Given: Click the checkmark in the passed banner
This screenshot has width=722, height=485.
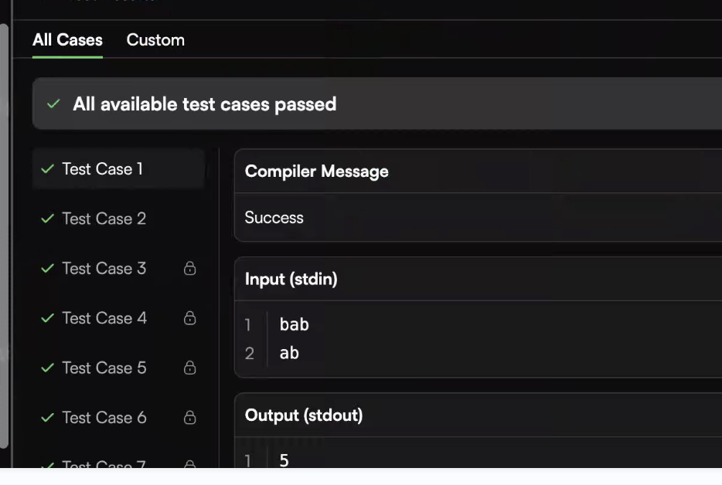Looking at the screenshot, I should click(x=53, y=104).
